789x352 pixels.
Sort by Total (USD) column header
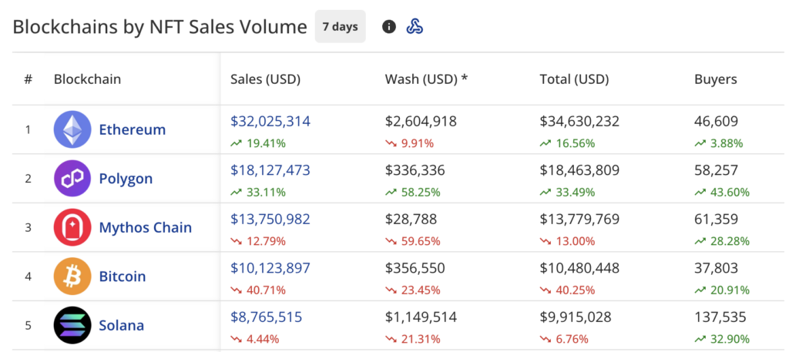[574, 79]
